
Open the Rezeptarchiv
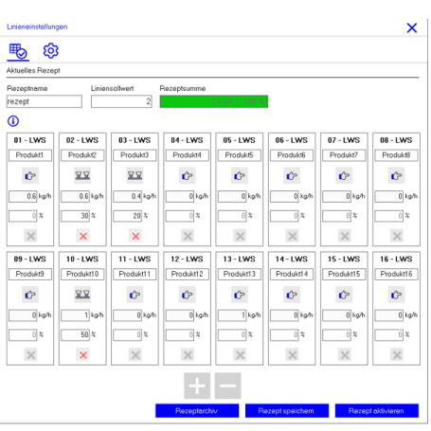pyautogui.click(x=197, y=411)
